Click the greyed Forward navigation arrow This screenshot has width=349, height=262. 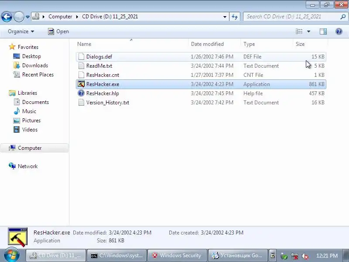click(19, 17)
